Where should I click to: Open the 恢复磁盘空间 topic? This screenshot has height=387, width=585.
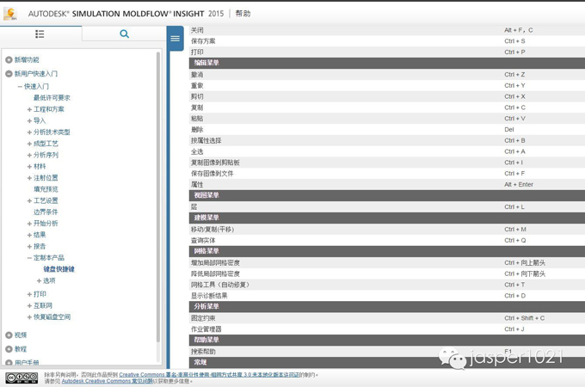click(x=52, y=316)
